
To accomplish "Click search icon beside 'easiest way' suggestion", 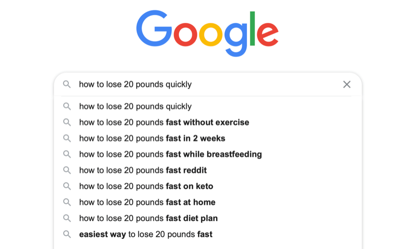I will point(67,234).
